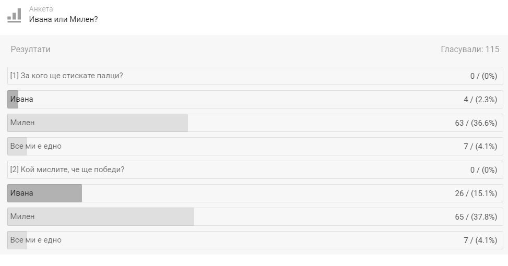508x266 pixels.
Task: Select question "[1] За кого ще стискате палци?"
Action: (x=66, y=76)
